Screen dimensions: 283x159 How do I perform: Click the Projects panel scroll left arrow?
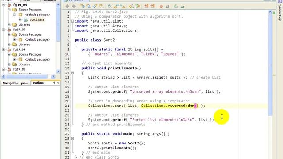coord(4,76)
